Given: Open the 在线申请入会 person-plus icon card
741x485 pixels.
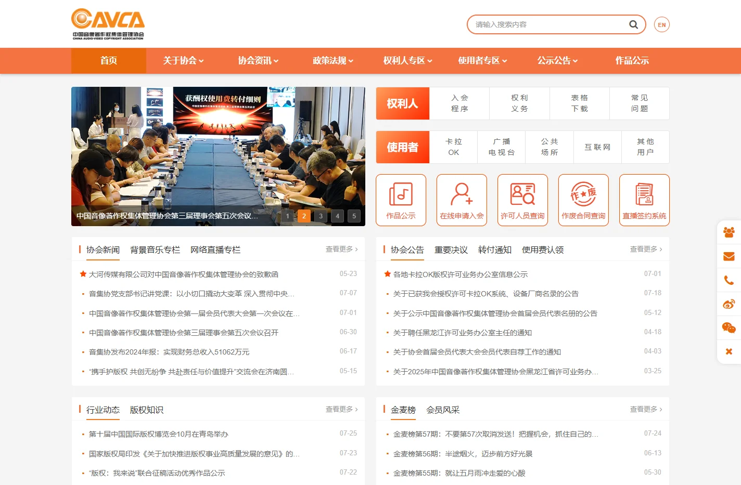Looking at the screenshot, I should [462, 200].
